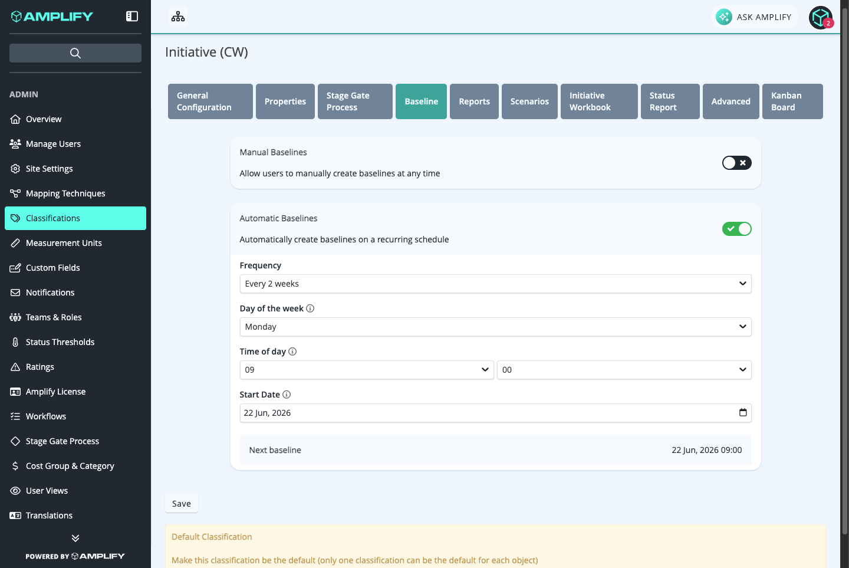Click the Next baseline date value
This screenshot has width=849, height=568.
(x=707, y=450)
